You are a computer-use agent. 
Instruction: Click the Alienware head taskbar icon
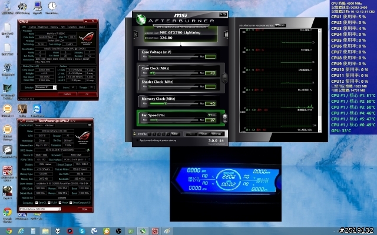click(x=58, y=231)
